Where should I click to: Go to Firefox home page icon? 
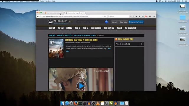[x=139, y=16]
